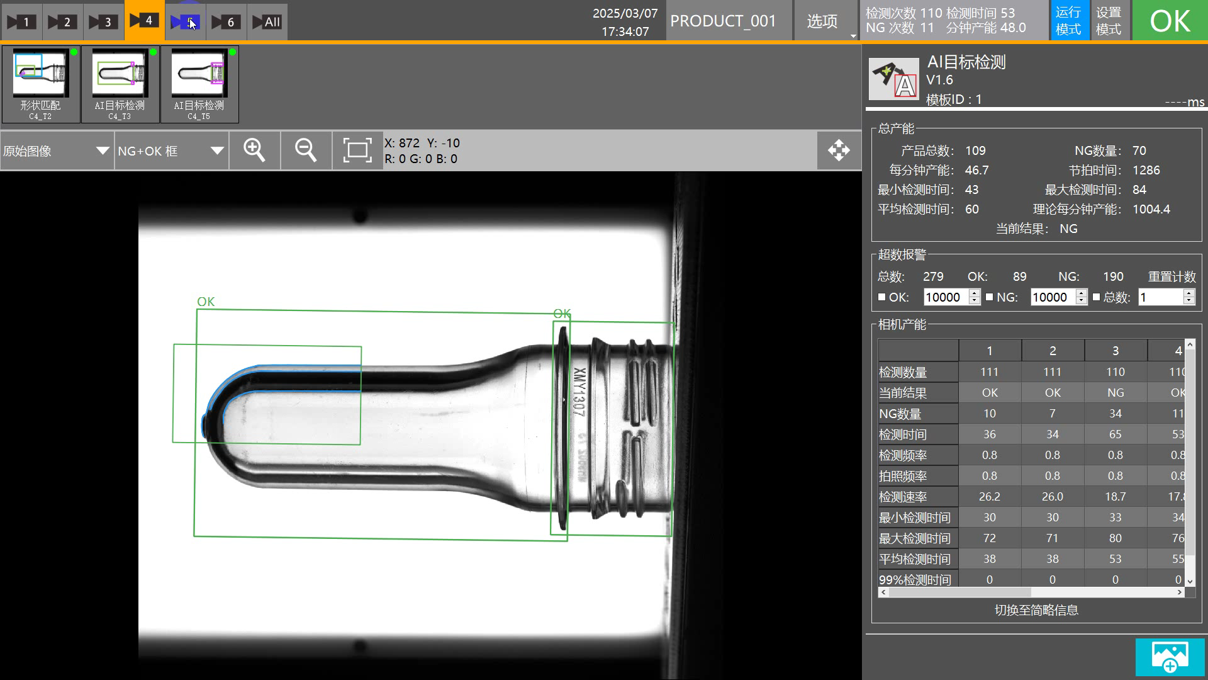Switch to camera 2 tab
The width and height of the screenshot is (1208, 680).
(62, 22)
